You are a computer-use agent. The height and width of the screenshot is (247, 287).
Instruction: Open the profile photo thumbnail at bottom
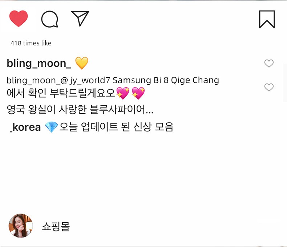pos(21,226)
